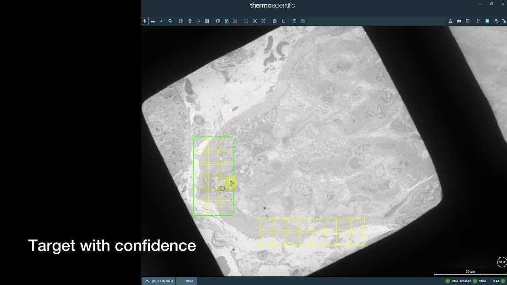Select the move/pan crosshair tool

tap(145, 21)
